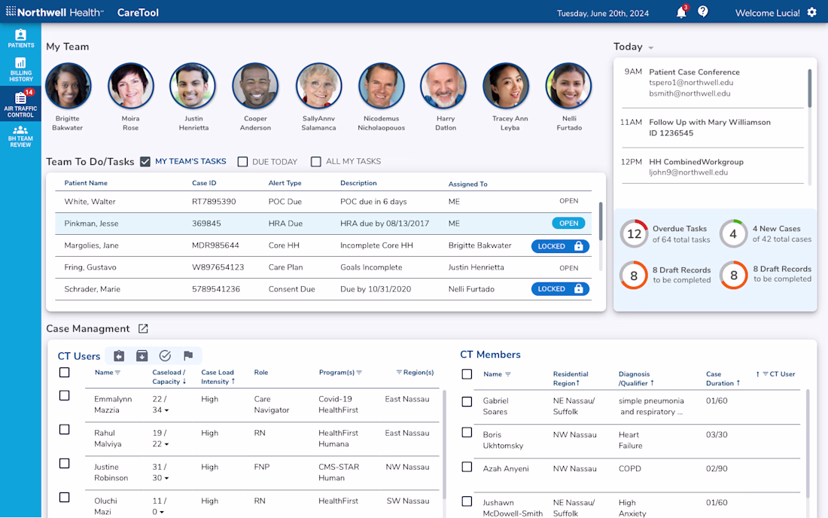828x518 pixels.
Task: Open Case Management in a new window
Action: point(143,328)
